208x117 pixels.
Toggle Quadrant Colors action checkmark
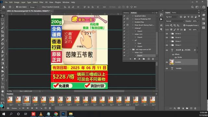click(124, 16)
